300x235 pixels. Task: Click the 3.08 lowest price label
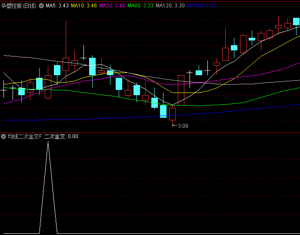[183, 126]
